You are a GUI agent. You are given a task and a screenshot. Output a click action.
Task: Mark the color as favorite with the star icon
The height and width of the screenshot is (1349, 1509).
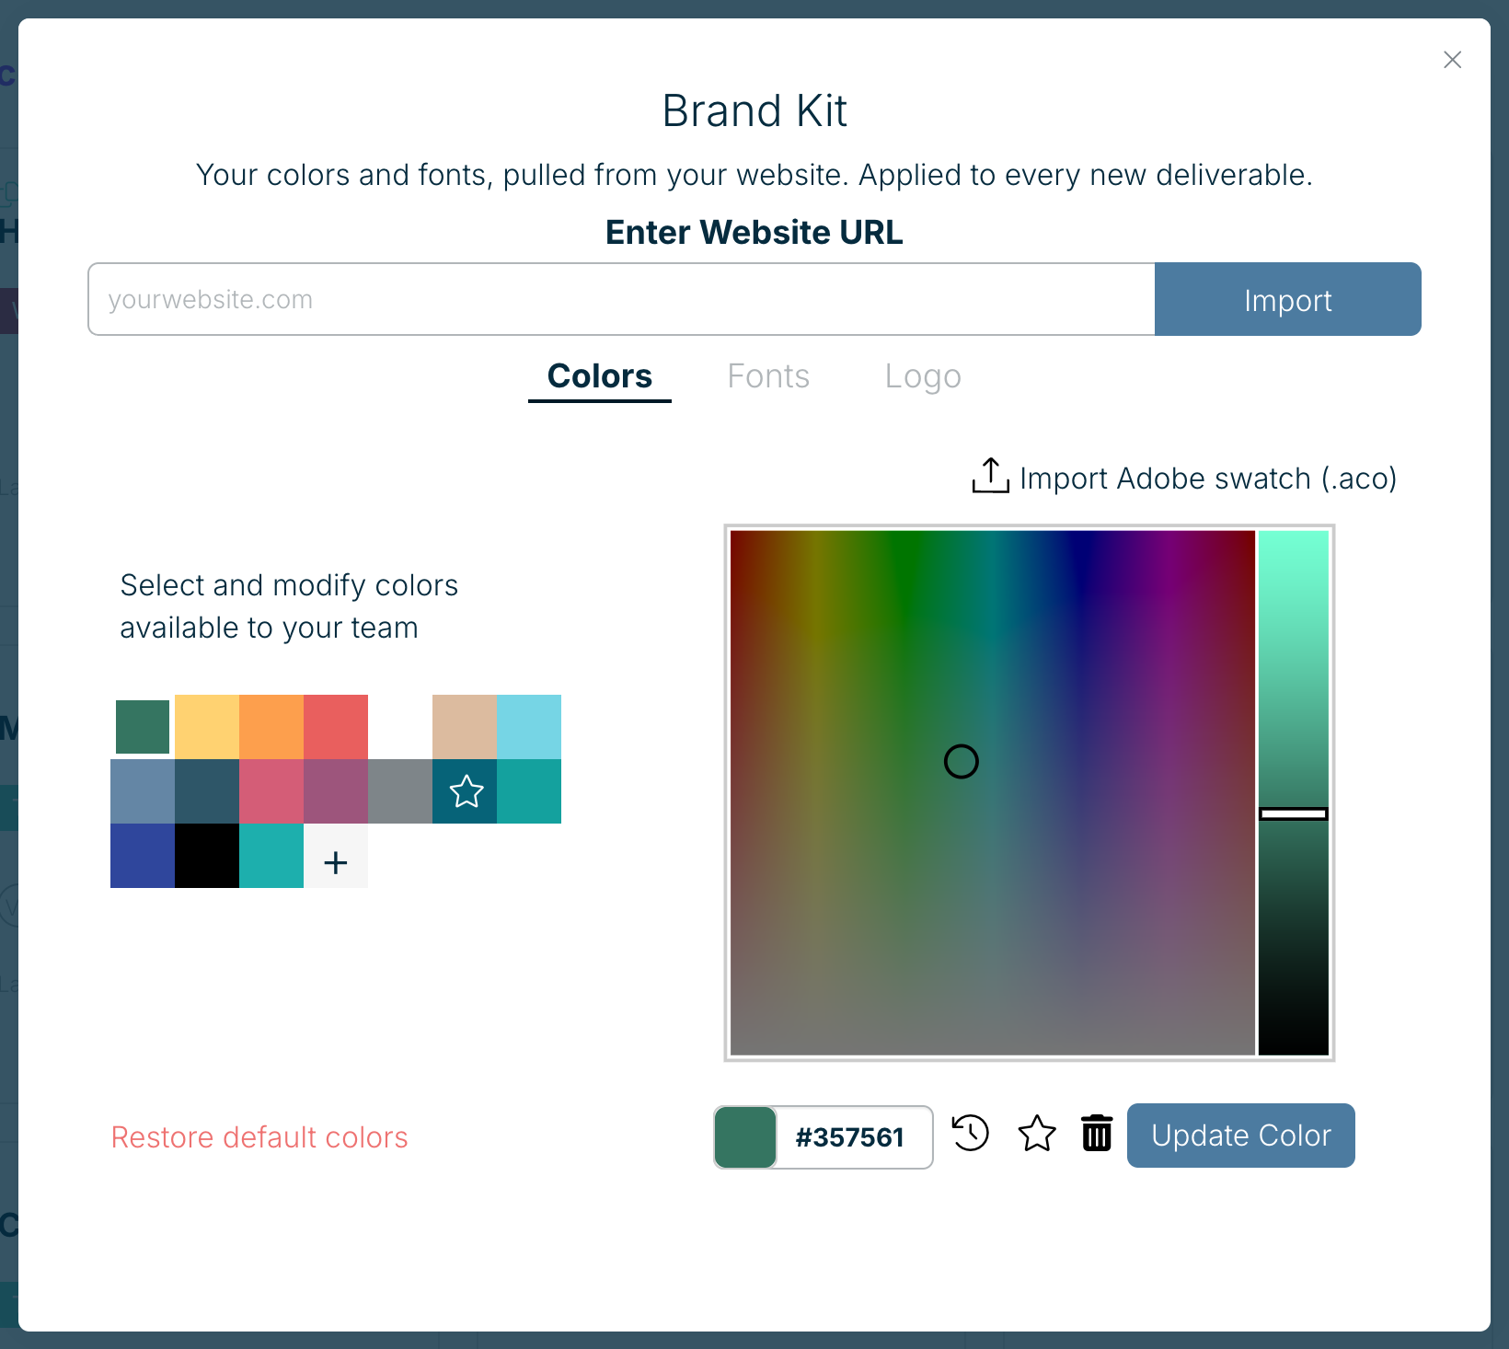(1037, 1134)
